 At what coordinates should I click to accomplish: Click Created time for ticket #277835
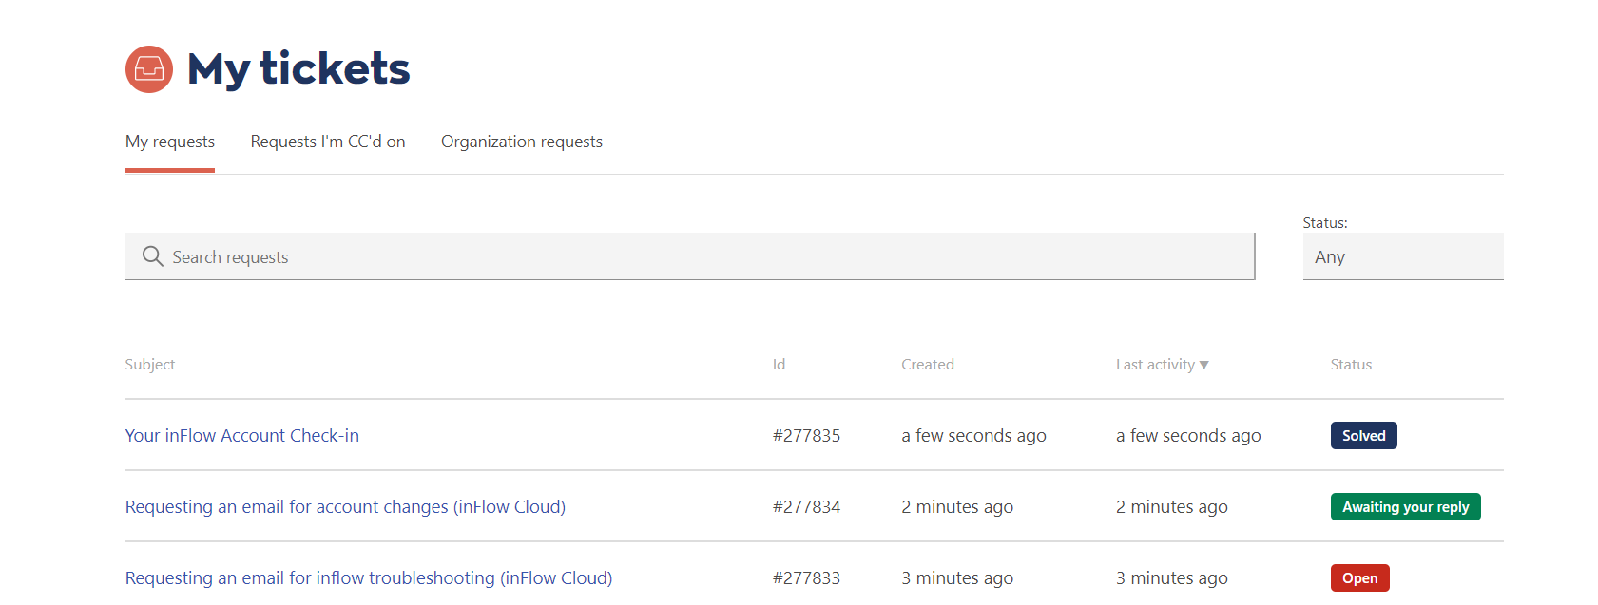tap(973, 436)
